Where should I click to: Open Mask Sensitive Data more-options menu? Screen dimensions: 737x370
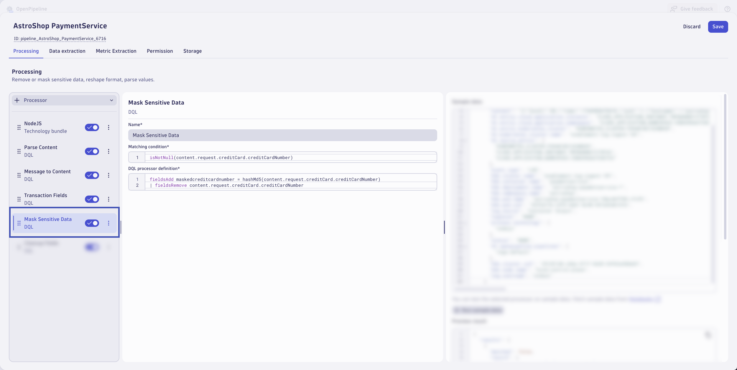coord(108,223)
